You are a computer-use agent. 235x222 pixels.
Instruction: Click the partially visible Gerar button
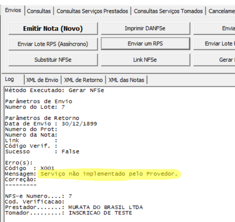click(x=214, y=60)
